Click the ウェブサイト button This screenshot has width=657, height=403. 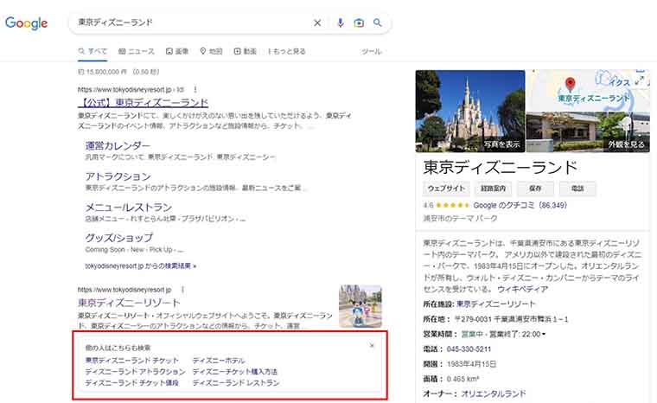coord(446,189)
